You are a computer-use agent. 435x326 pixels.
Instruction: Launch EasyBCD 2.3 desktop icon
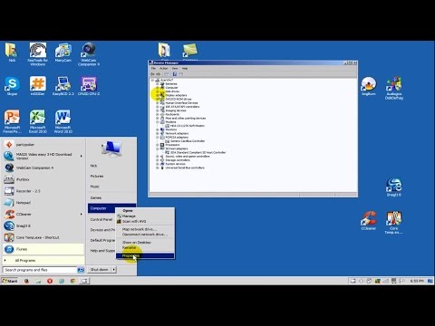pos(63,86)
